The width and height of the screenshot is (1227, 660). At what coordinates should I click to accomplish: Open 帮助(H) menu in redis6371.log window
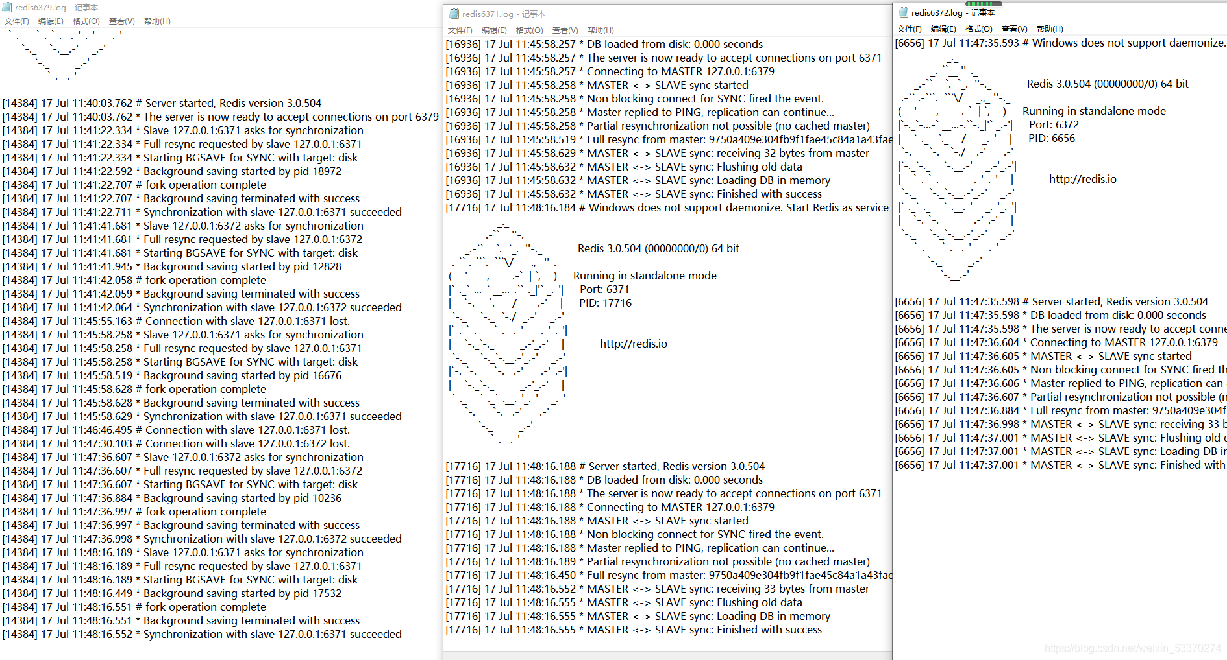pyautogui.click(x=601, y=30)
